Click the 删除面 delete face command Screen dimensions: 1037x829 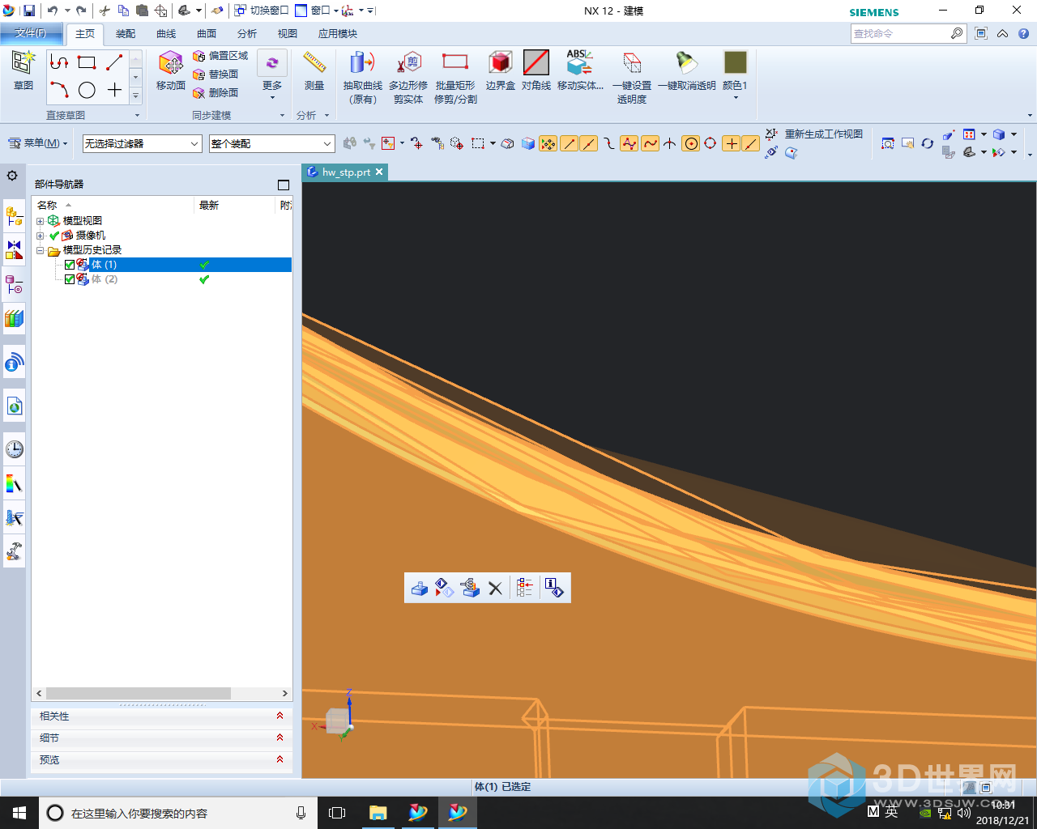(216, 93)
